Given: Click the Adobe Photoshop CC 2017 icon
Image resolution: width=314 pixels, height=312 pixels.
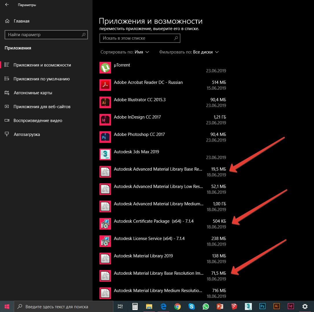Looking at the screenshot, I should pyautogui.click(x=105, y=137).
